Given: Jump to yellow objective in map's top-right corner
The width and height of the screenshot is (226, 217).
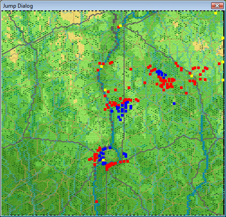Looking at the screenshot, I should coord(216,13).
